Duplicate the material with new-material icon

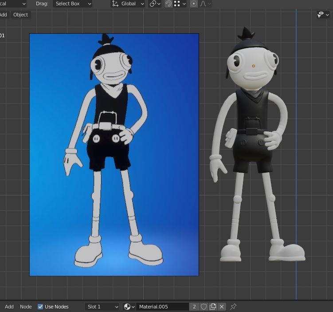click(213, 307)
